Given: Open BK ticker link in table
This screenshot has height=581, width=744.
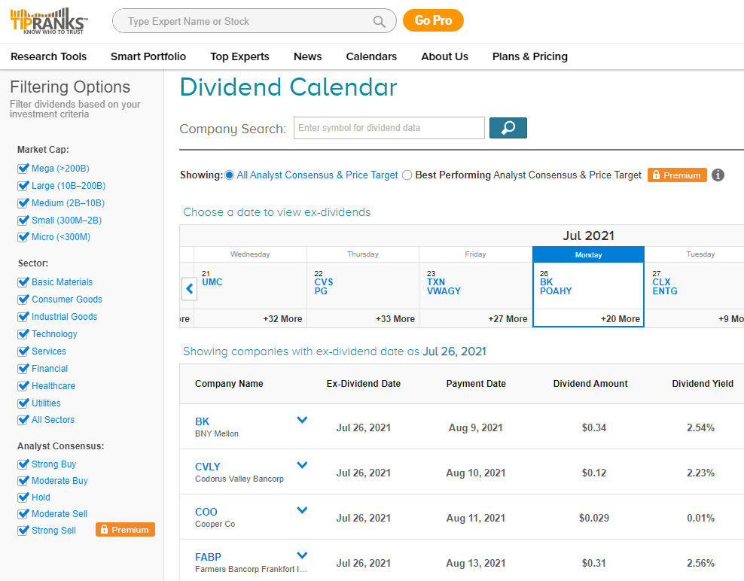Looking at the screenshot, I should click(x=202, y=421).
